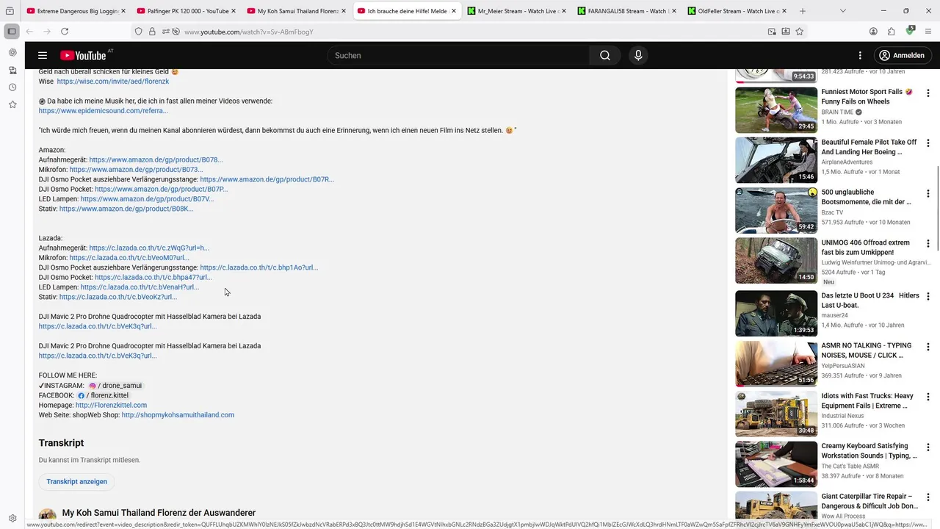Open Amazon Stativ product link
Image resolution: width=940 pixels, height=529 pixels.
point(126,209)
